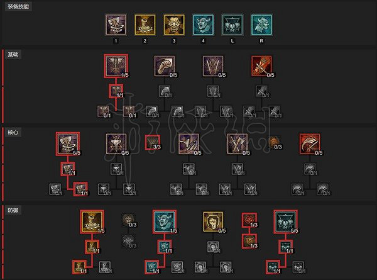Select the Iron Skin fist shield node

tap(213, 221)
